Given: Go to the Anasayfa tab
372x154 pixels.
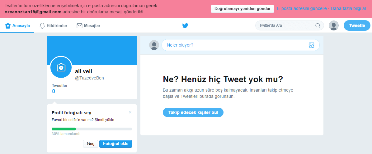Looking at the screenshot, I should (x=17, y=25).
